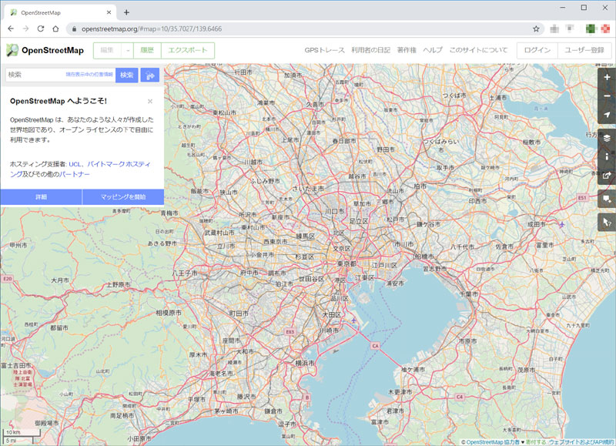This screenshot has height=446, width=616.
Task: Activate the query features tool
Action: pyautogui.click(x=607, y=223)
